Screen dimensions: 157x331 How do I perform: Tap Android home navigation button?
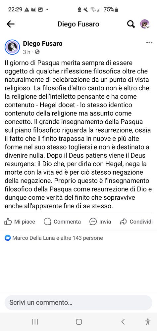coord(79,322)
